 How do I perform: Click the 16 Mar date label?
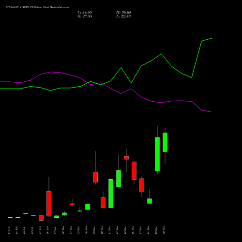click(133, 230)
